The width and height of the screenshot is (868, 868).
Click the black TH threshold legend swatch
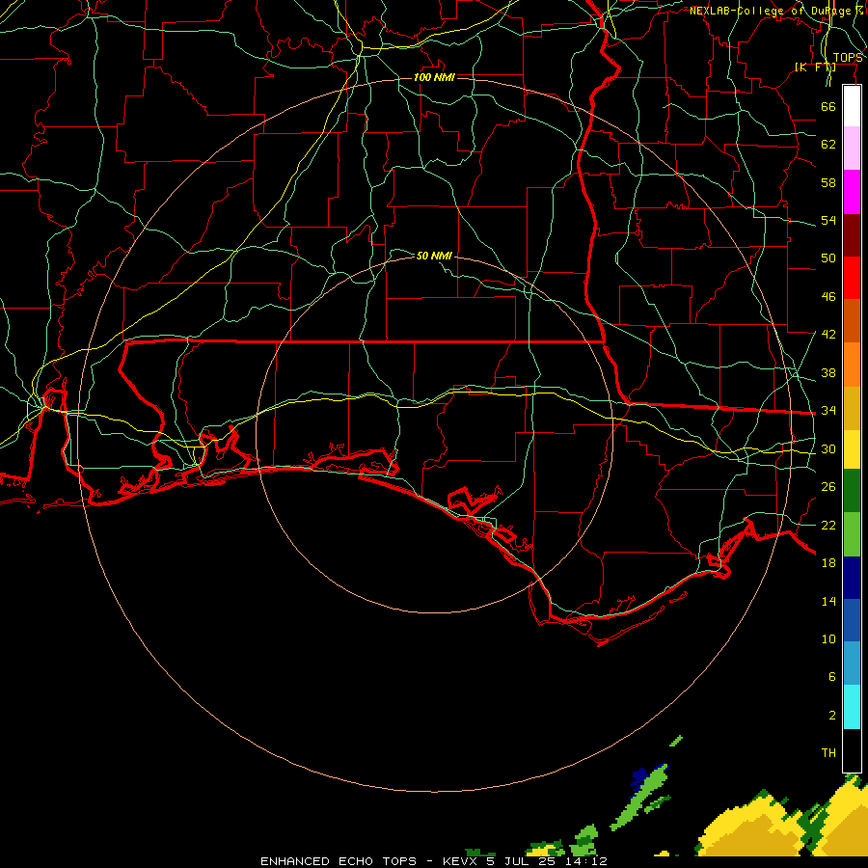click(x=852, y=750)
